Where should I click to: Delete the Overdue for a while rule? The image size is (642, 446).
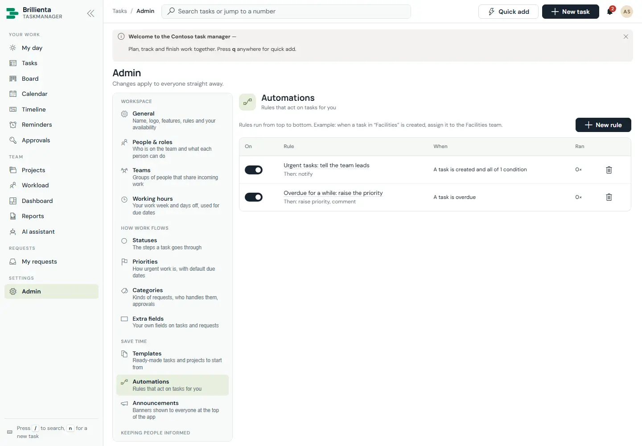(x=609, y=197)
